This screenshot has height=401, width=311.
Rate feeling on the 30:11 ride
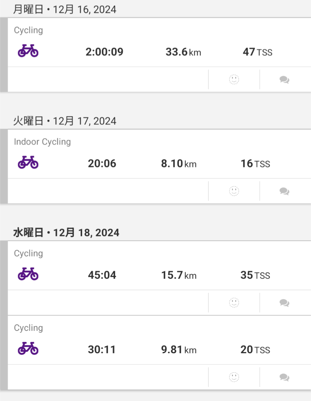point(234,377)
